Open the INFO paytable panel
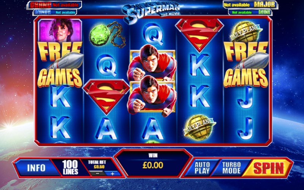 click(36, 168)
